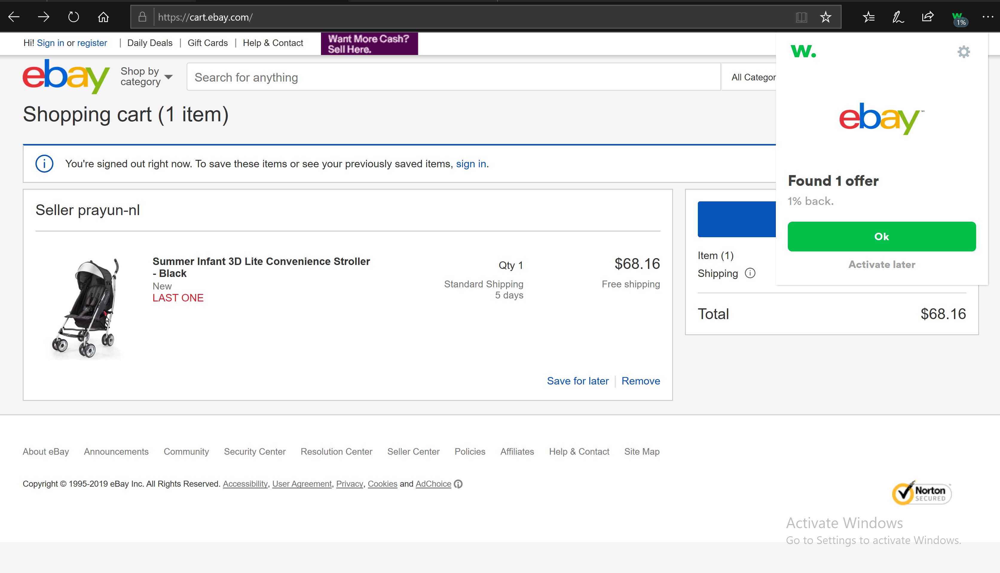Open extension popup settings gear
The height and width of the screenshot is (573, 1000).
pyautogui.click(x=963, y=52)
